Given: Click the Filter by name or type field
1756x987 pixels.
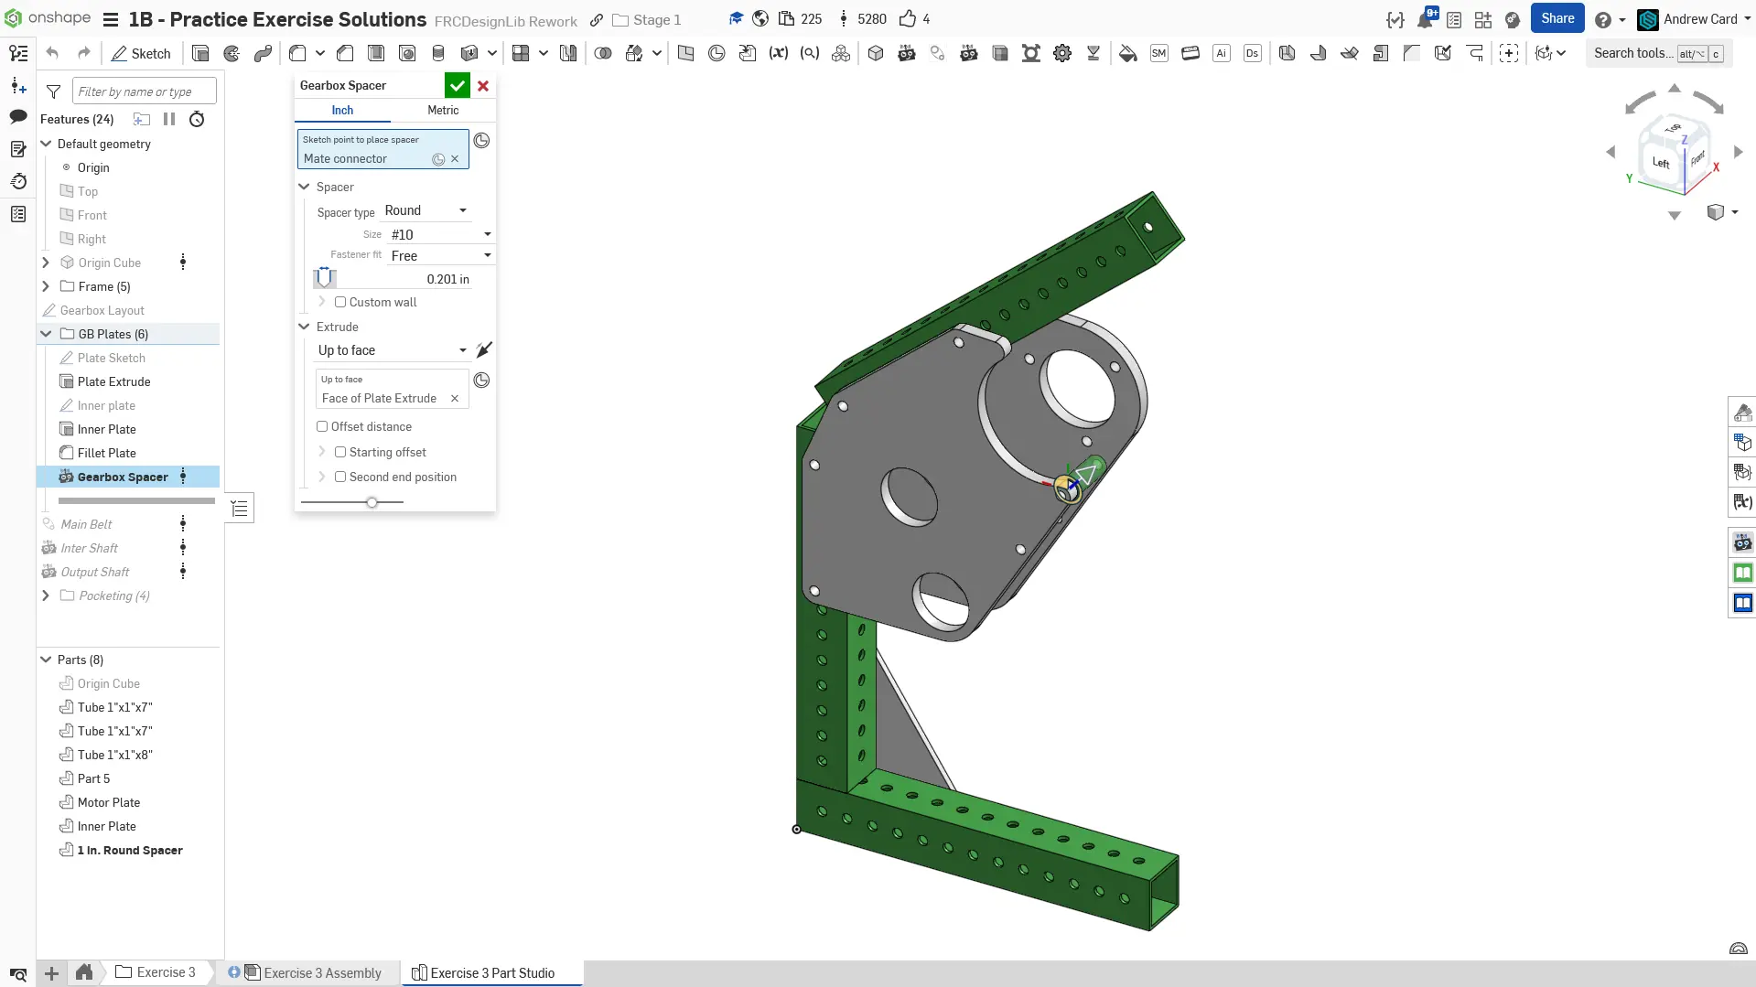Looking at the screenshot, I should [144, 91].
